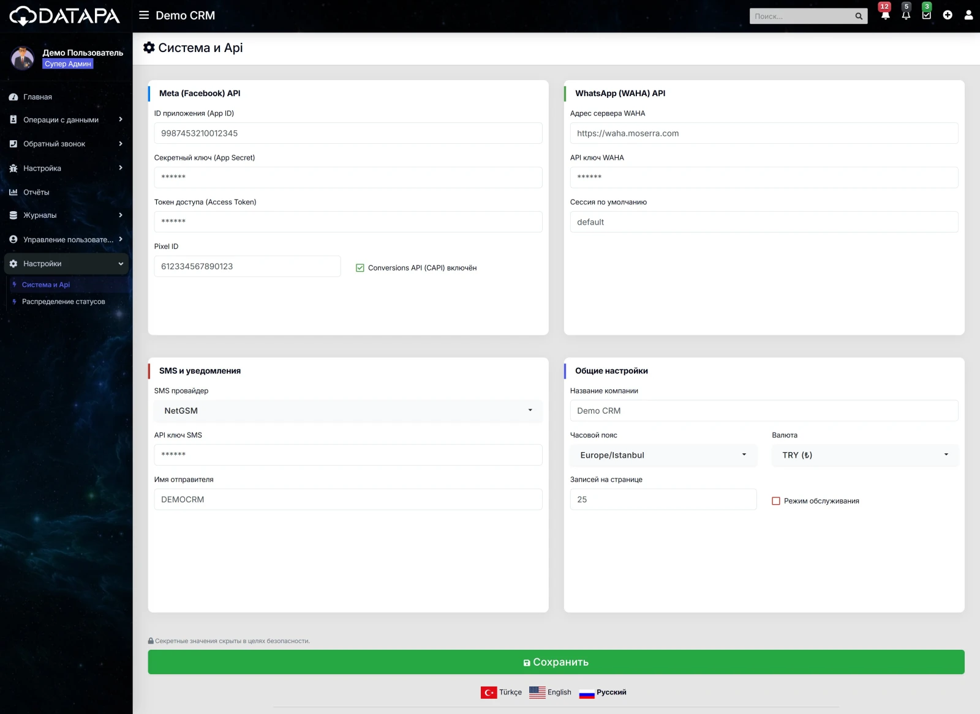980x714 pixels.
Task: Open the Часовой пояс Europe/Istanbul dropdown
Action: click(x=663, y=455)
